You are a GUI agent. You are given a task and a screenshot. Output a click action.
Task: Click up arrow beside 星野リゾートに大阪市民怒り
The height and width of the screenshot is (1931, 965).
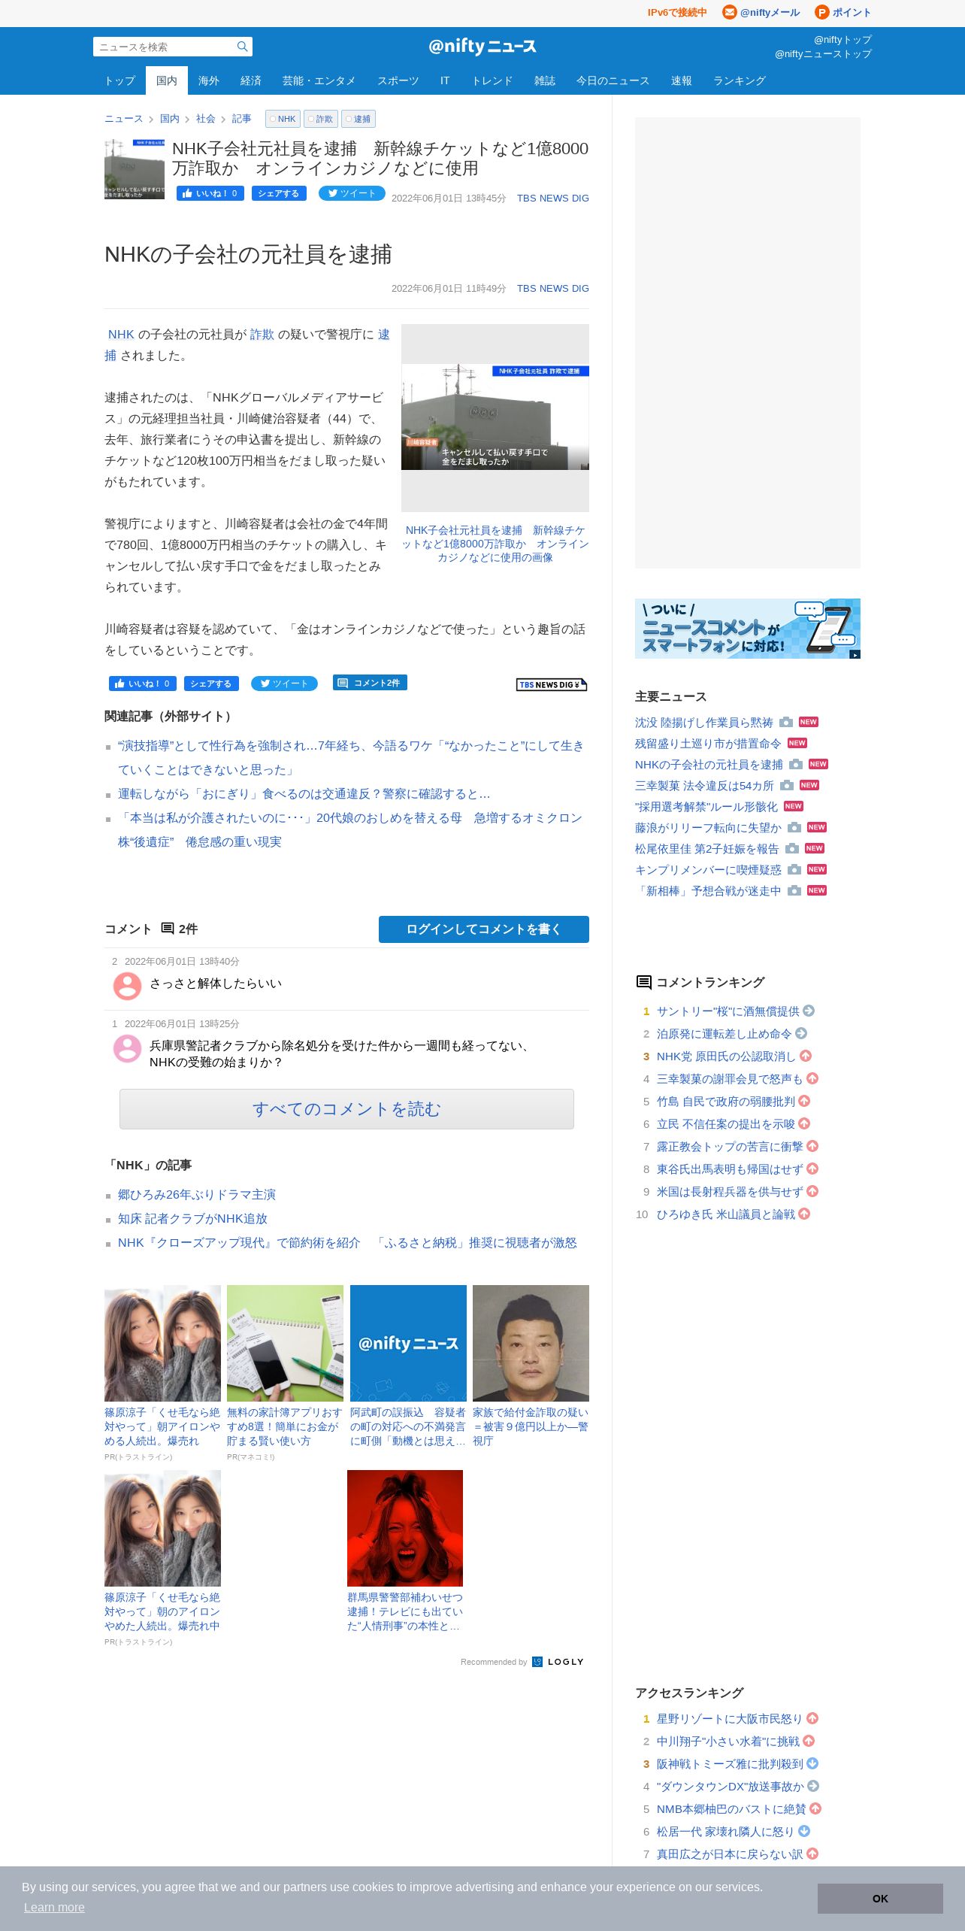click(812, 1718)
